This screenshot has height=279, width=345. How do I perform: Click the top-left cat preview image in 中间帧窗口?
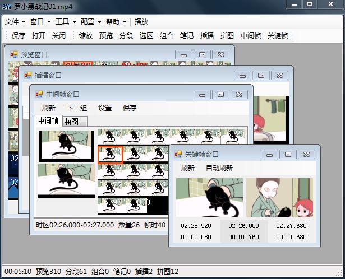pyautogui.click(x=66, y=146)
